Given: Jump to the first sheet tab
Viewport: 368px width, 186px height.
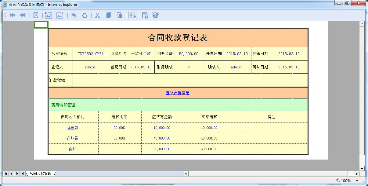Looking at the screenshot, I should coord(6,174).
